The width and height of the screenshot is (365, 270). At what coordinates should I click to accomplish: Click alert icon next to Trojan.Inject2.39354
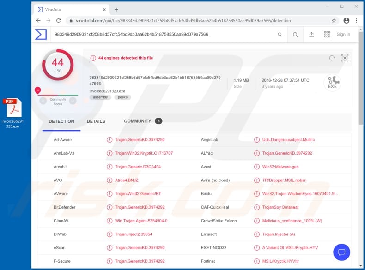point(109,234)
